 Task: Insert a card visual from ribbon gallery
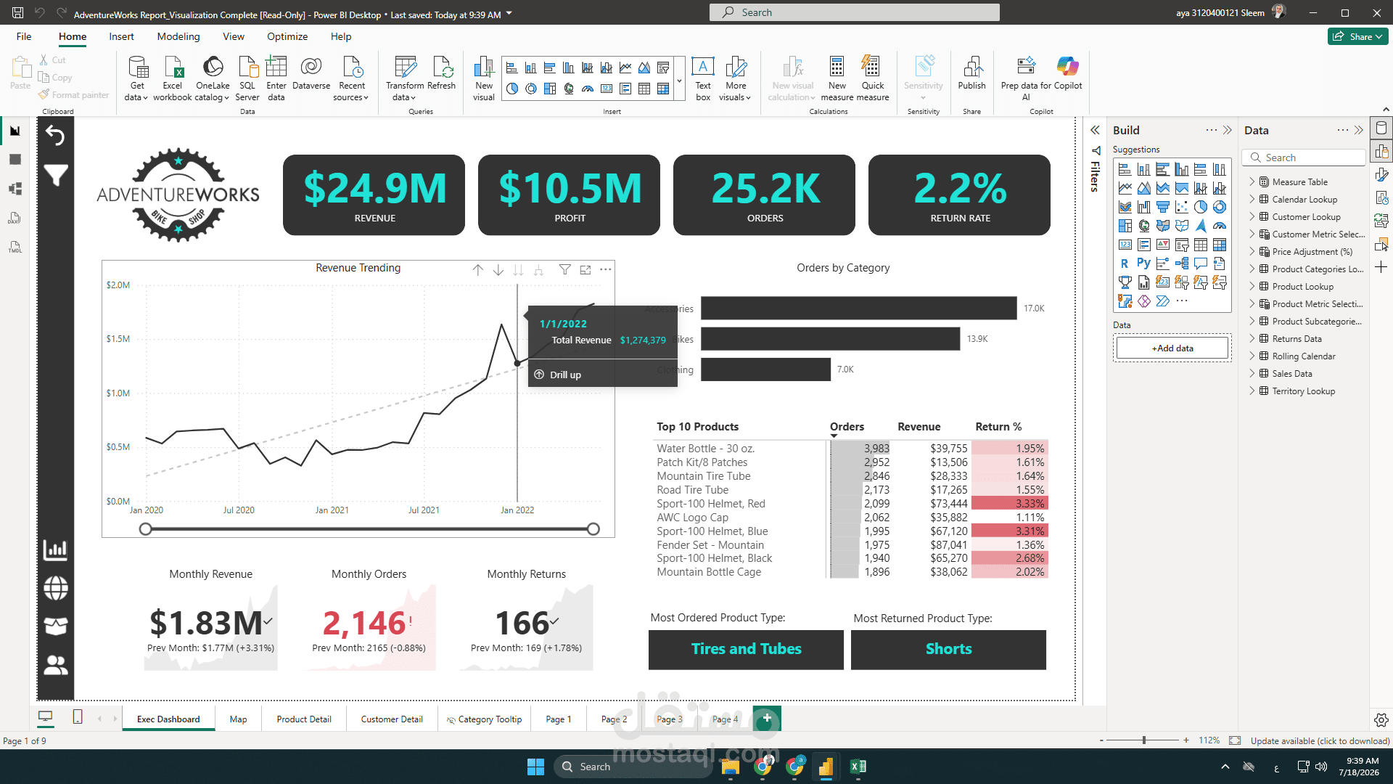(x=607, y=89)
